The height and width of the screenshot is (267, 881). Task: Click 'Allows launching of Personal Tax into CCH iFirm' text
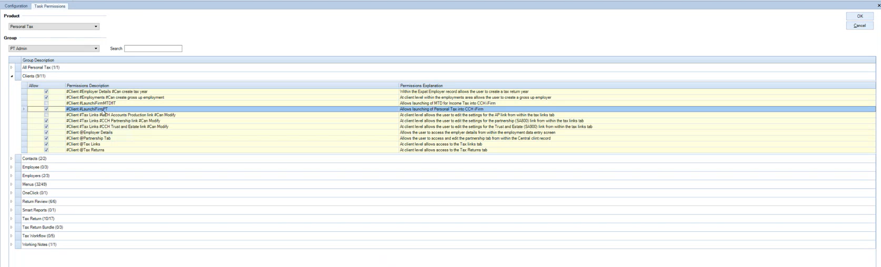(442, 109)
